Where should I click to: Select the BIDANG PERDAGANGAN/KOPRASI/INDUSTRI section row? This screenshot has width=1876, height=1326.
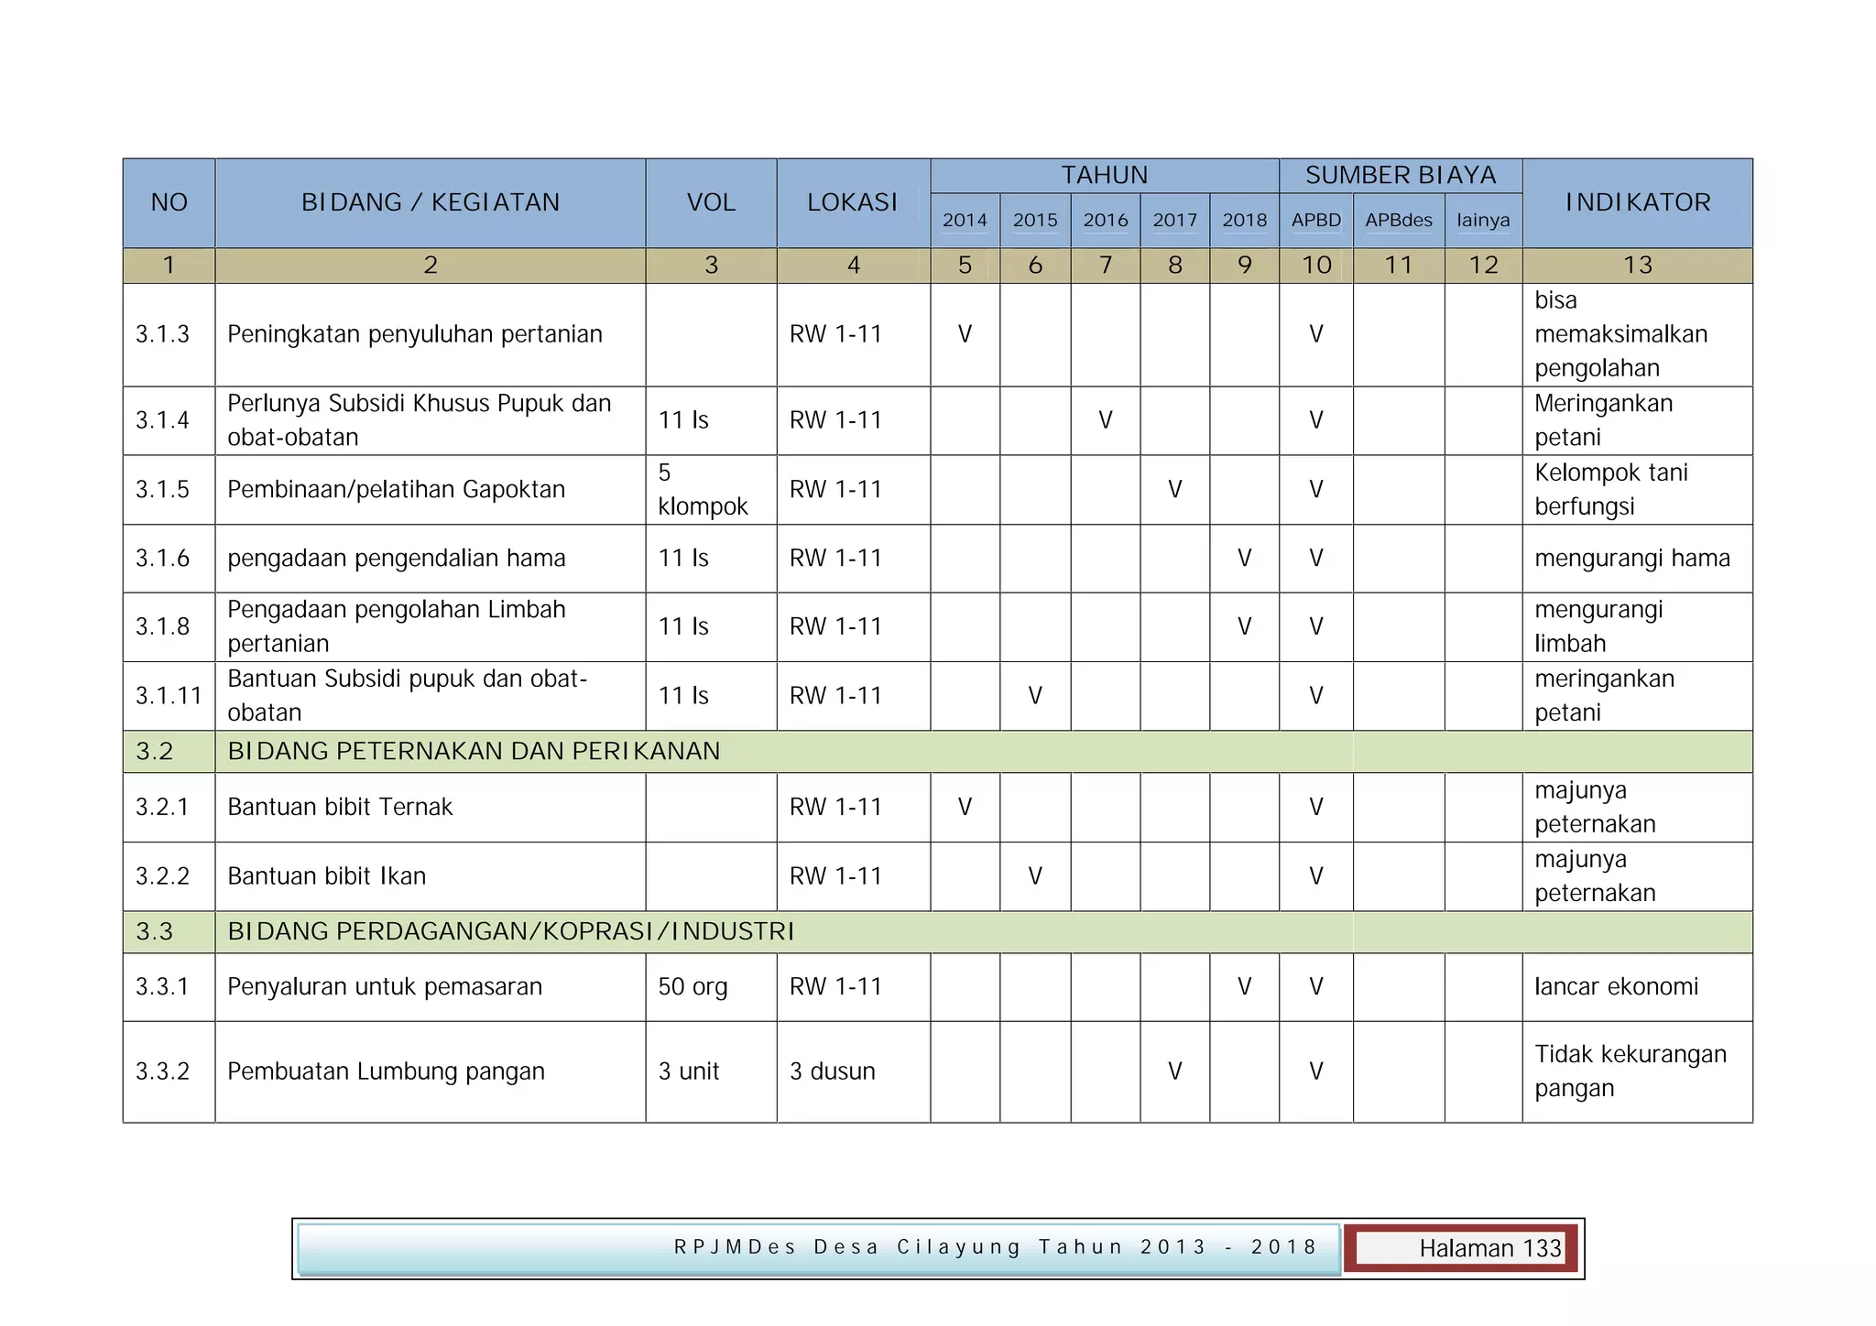coord(510,932)
